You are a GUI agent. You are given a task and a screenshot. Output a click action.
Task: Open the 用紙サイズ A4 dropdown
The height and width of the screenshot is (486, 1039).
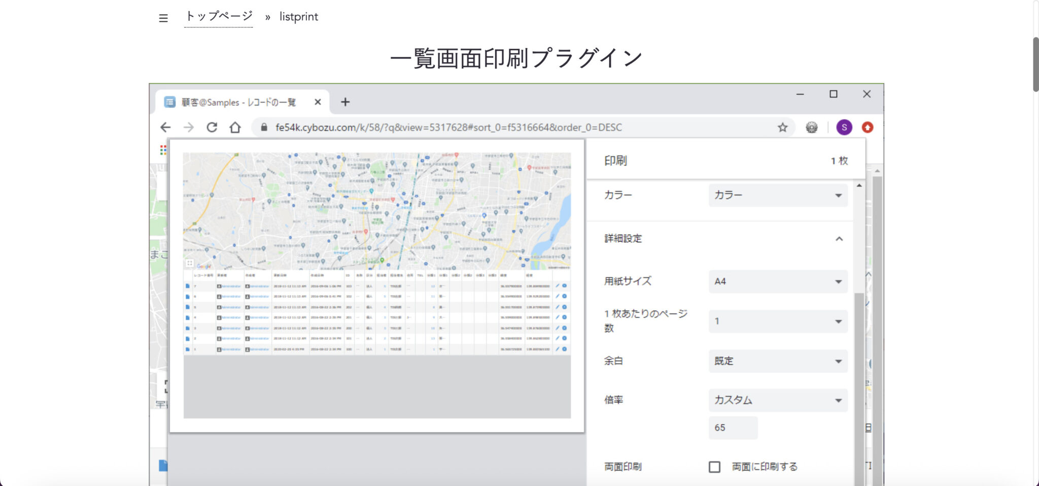tap(778, 281)
